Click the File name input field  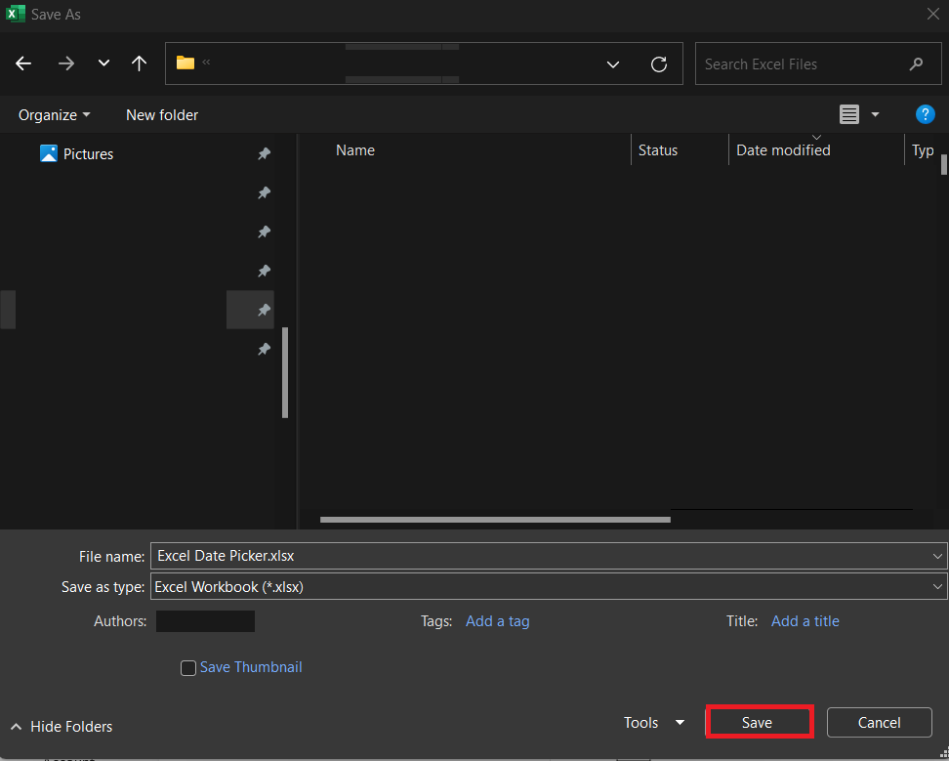click(x=549, y=556)
